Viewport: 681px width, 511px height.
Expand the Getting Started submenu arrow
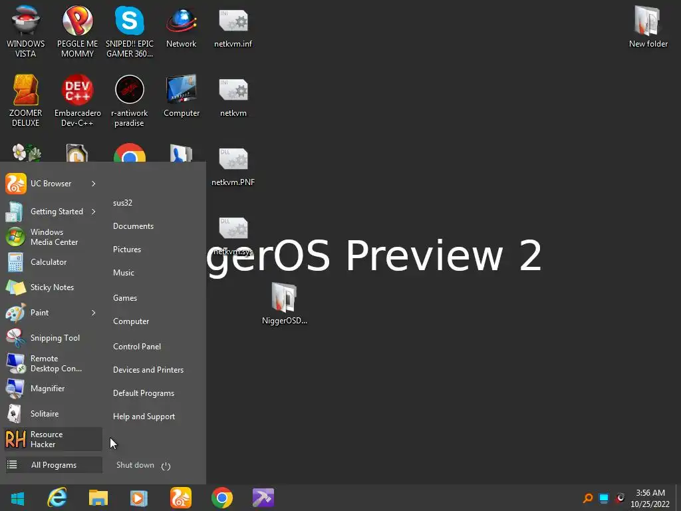click(93, 211)
